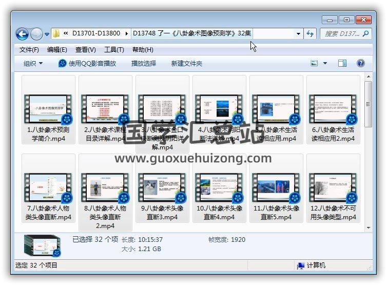Click the 1.八卦象术预测学简介.mp4 video file icon
Viewport: 387px width, 285px height.
click(x=49, y=108)
